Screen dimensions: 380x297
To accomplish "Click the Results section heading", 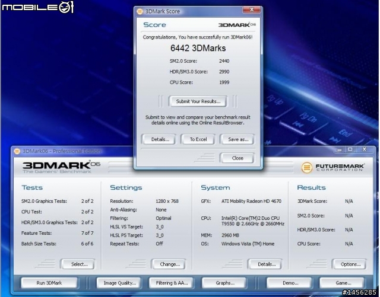I will (311, 187).
